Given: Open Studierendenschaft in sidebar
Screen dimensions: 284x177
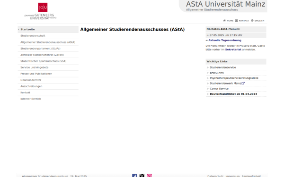Looking at the screenshot, I should (48, 36).
